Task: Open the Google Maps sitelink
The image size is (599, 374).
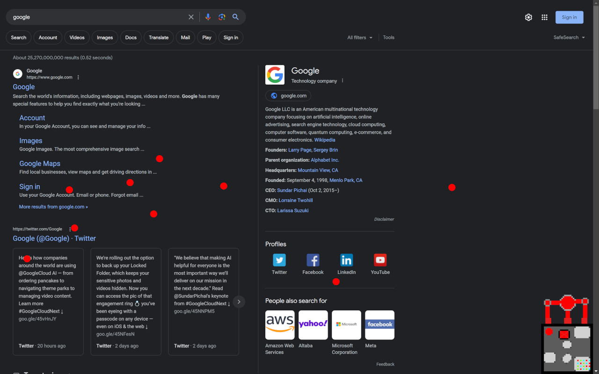Action: [x=40, y=164]
